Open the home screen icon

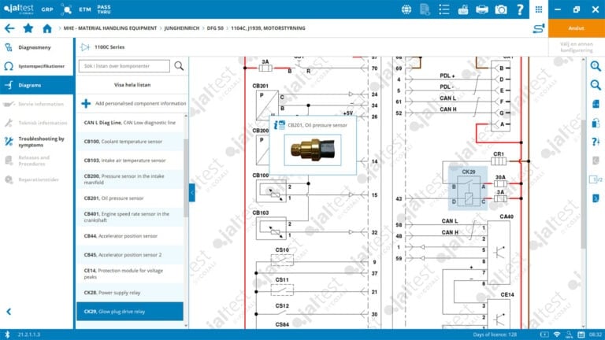[47, 28]
